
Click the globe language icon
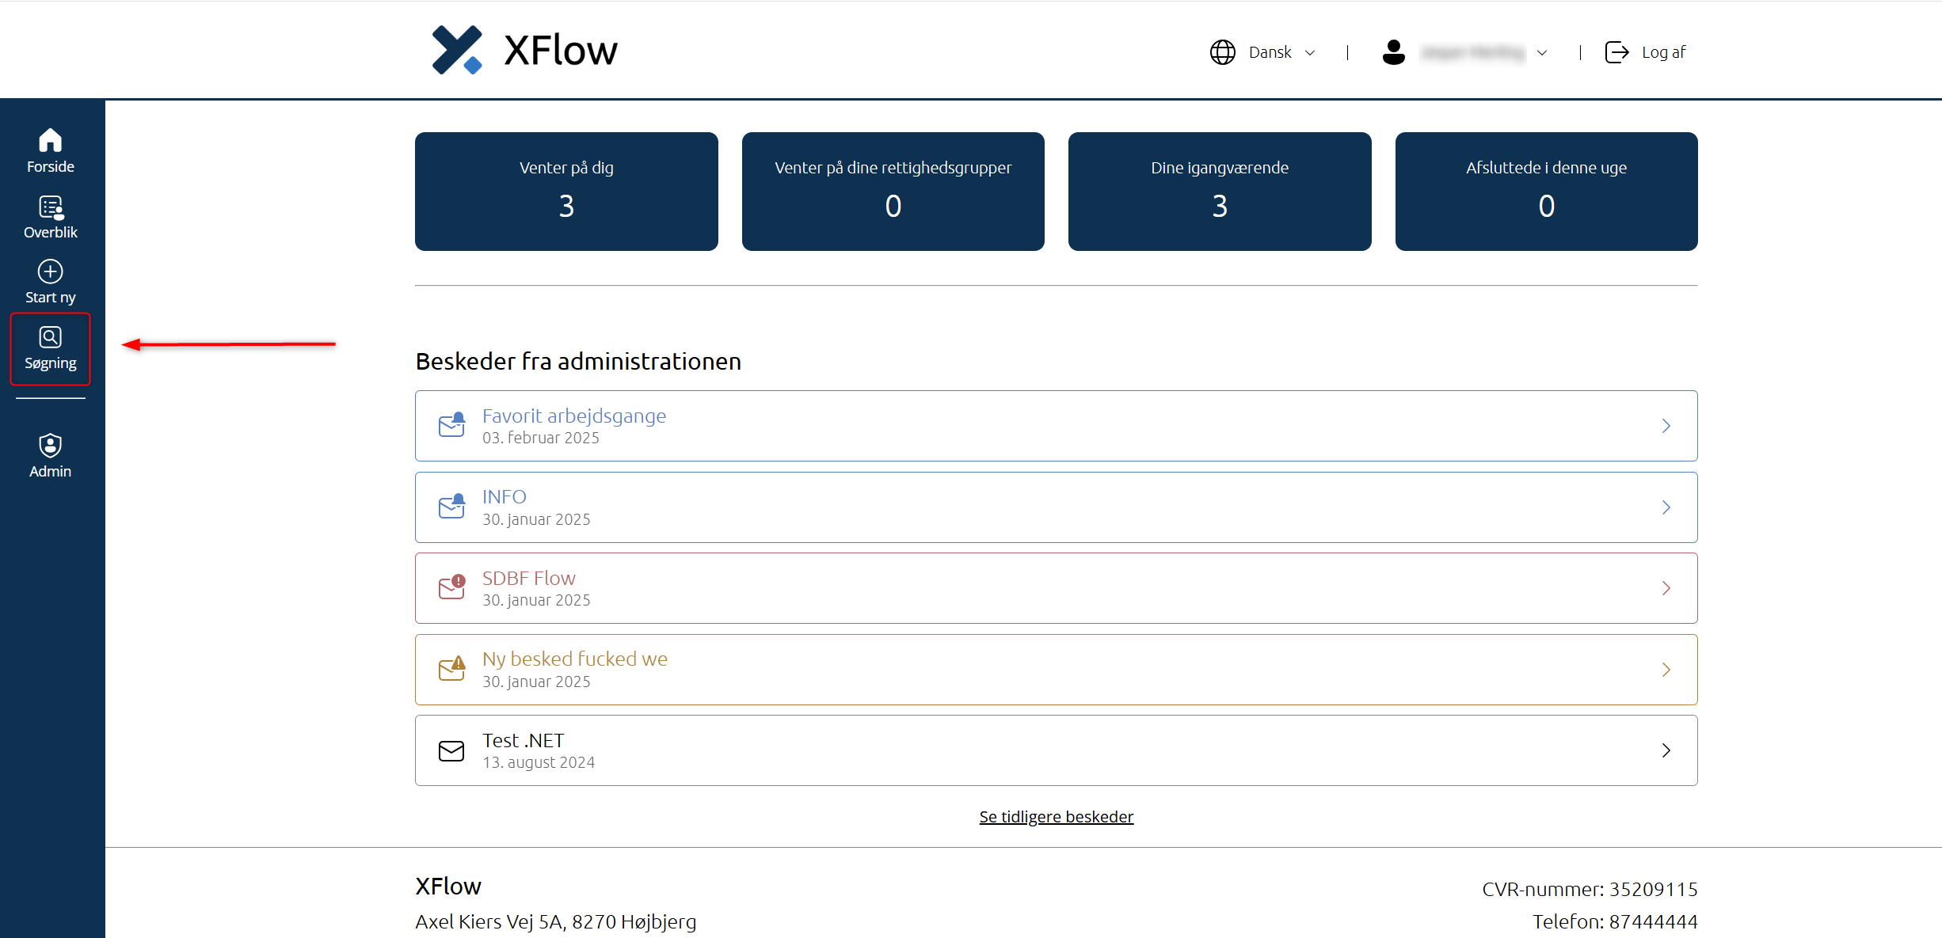(x=1222, y=52)
